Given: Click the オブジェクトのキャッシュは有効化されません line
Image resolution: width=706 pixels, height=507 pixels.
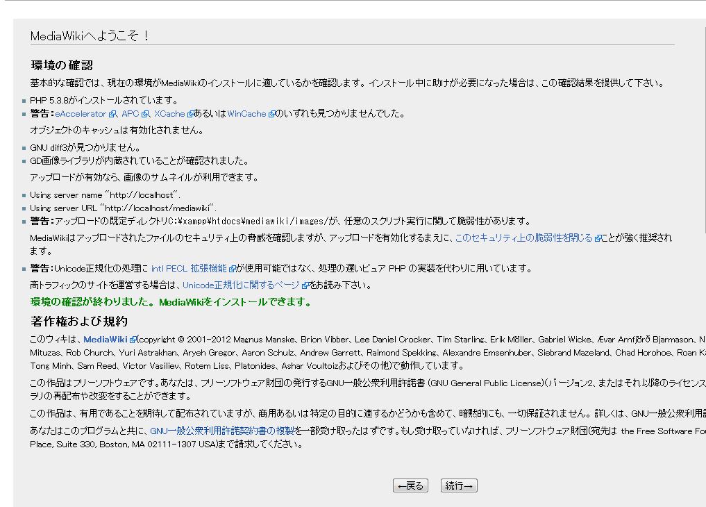Looking at the screenshot, I should [117, 130].
